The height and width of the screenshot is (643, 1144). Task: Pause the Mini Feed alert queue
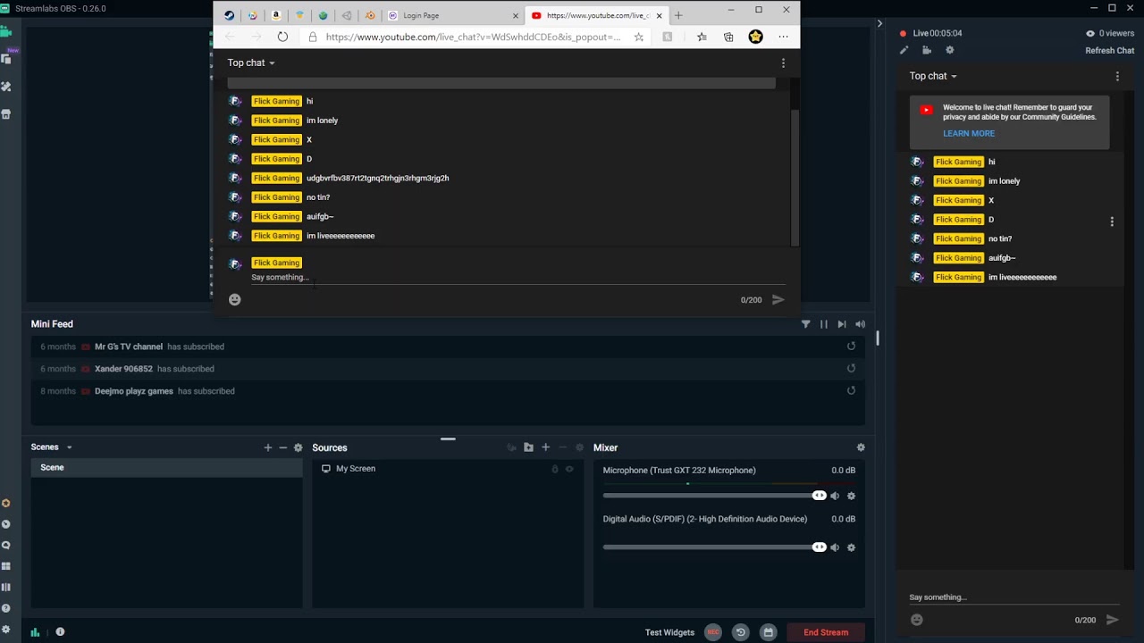(823, 324)
